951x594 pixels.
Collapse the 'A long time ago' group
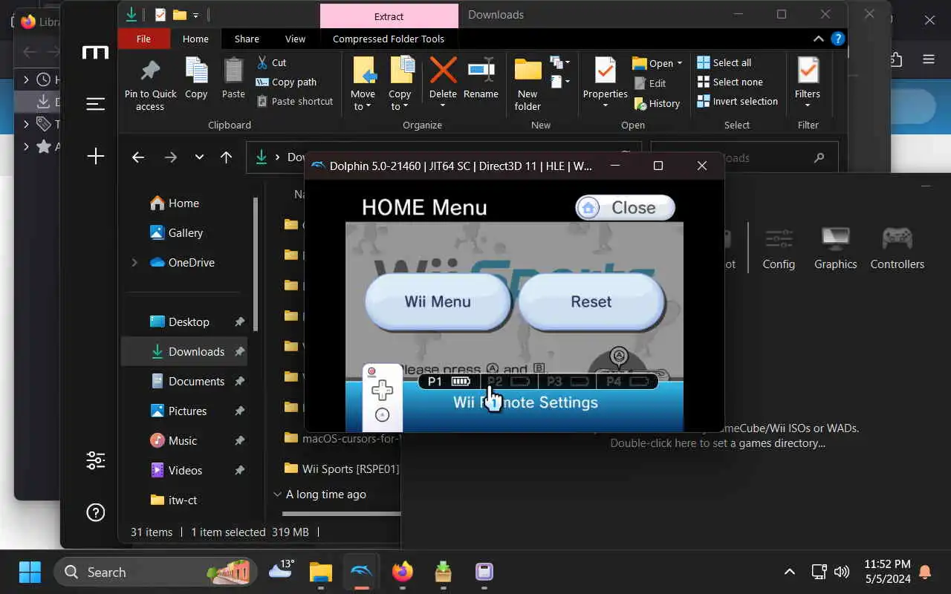pyautogui.click(x=277, y=494)
